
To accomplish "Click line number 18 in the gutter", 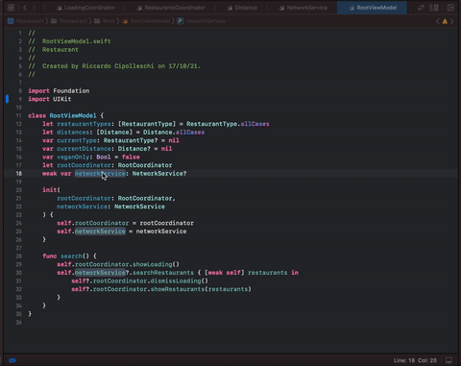I will click(19, 174).
